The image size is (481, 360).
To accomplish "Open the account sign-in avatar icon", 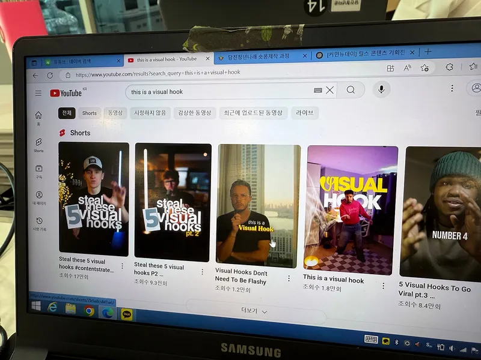I will (x=475, y=88).
